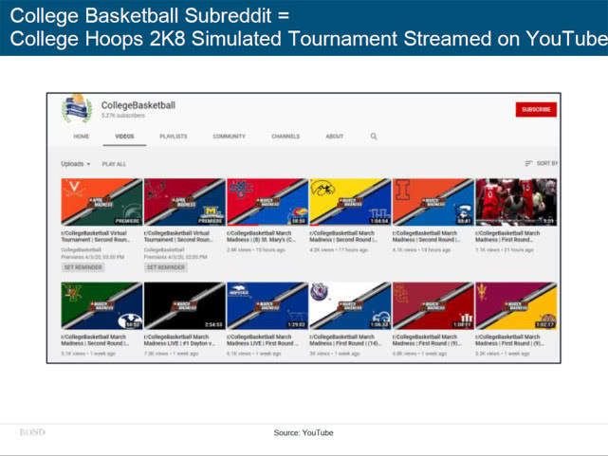Expand the Uploads dropdown
Image resolution: width=608 pixels, height=456 pixels.
[x=76, y=164]
